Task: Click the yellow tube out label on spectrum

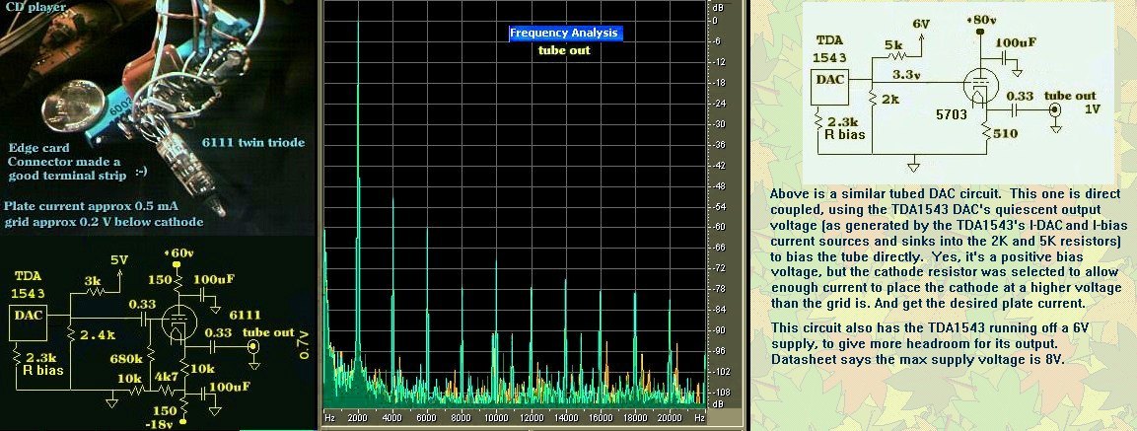Action: point(564,50)
